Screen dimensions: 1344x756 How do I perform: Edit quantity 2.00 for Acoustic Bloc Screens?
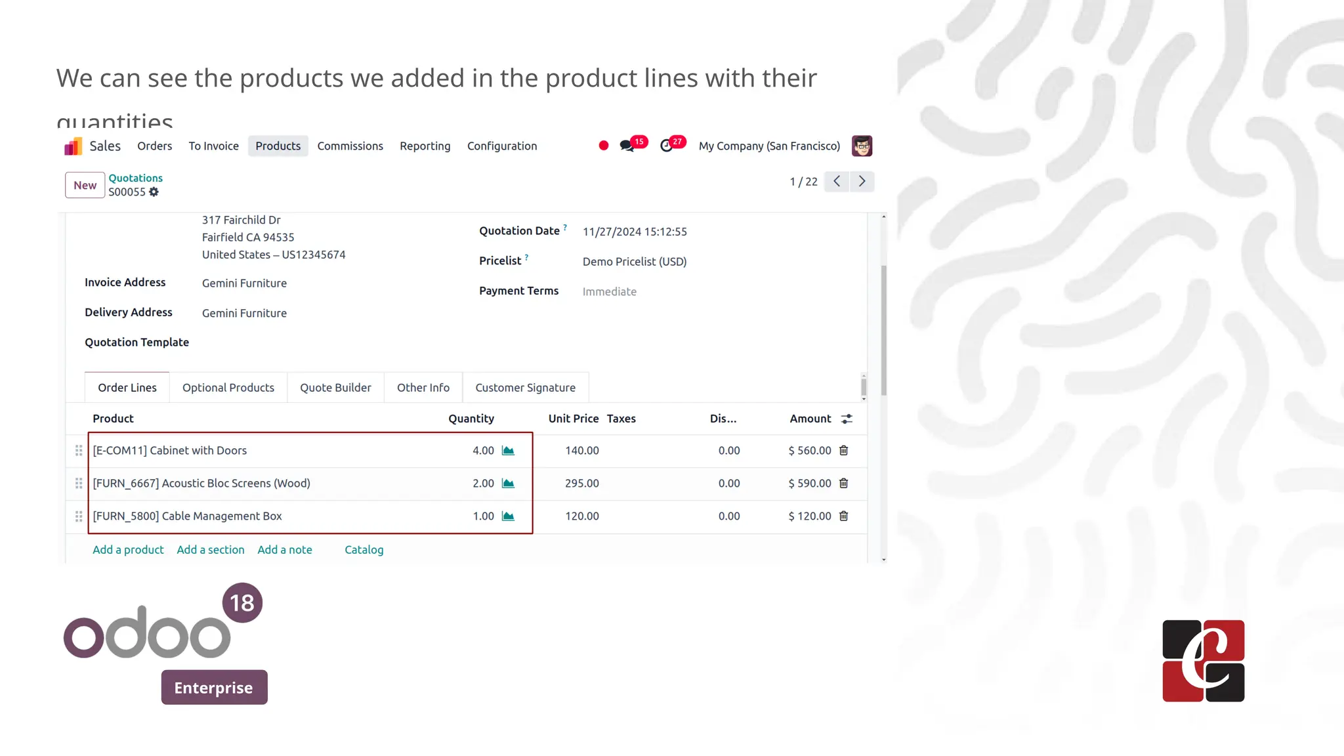pyautogui.click(x=483, y=483)
